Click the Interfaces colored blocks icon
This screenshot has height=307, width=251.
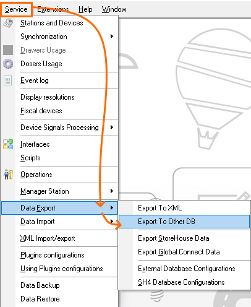pos(8,144)
